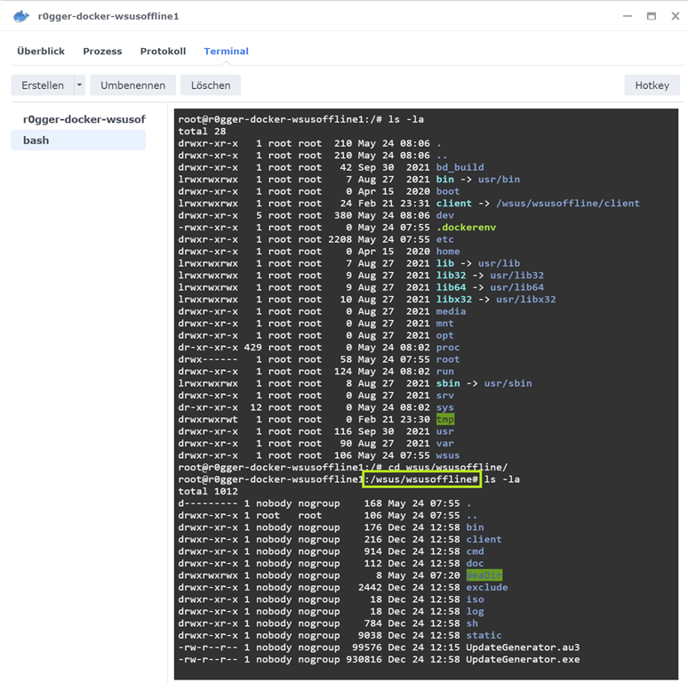Open the Prozess tab
Image resolution: width=688 pixels, height=683 pixels.
(x=102, y=52)
